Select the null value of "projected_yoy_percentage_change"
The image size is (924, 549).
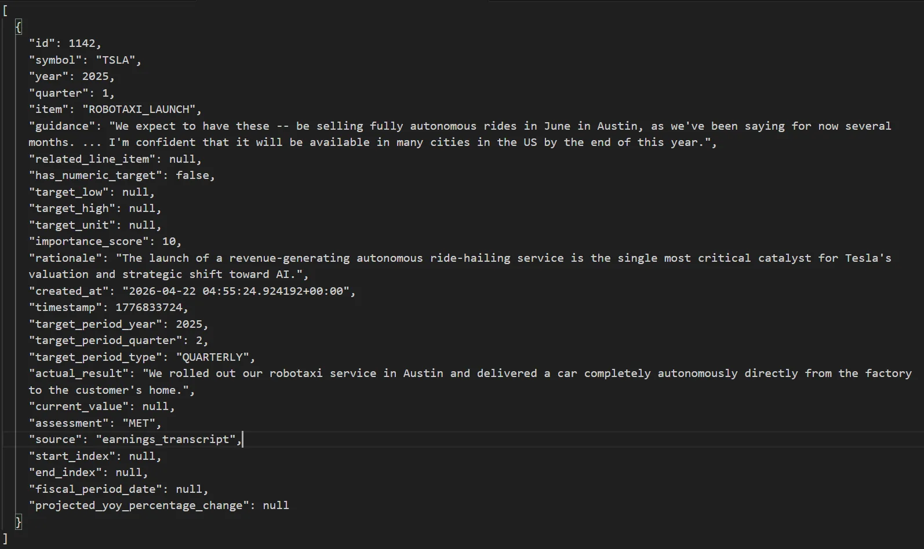pyautogui.click(x=276, y=506)
